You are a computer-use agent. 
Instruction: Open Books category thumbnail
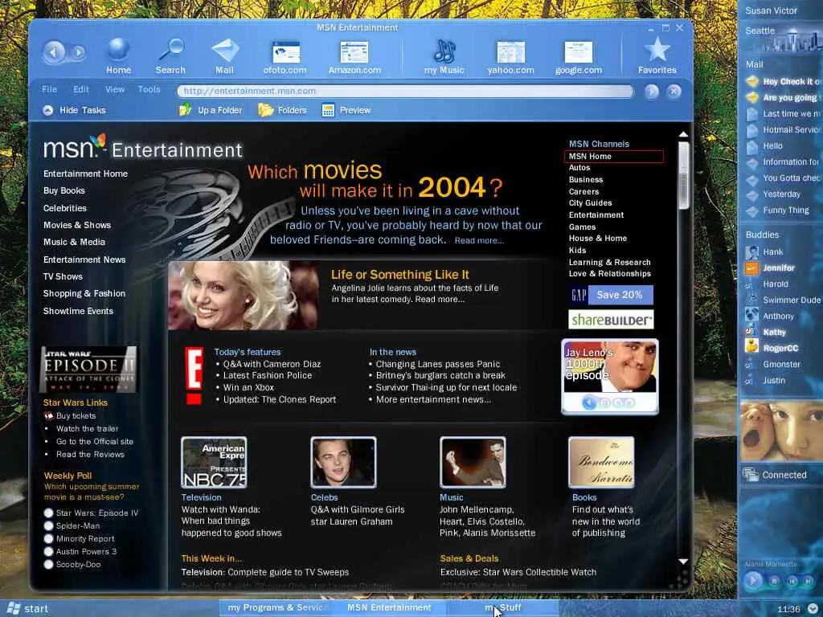click(601, 463)
